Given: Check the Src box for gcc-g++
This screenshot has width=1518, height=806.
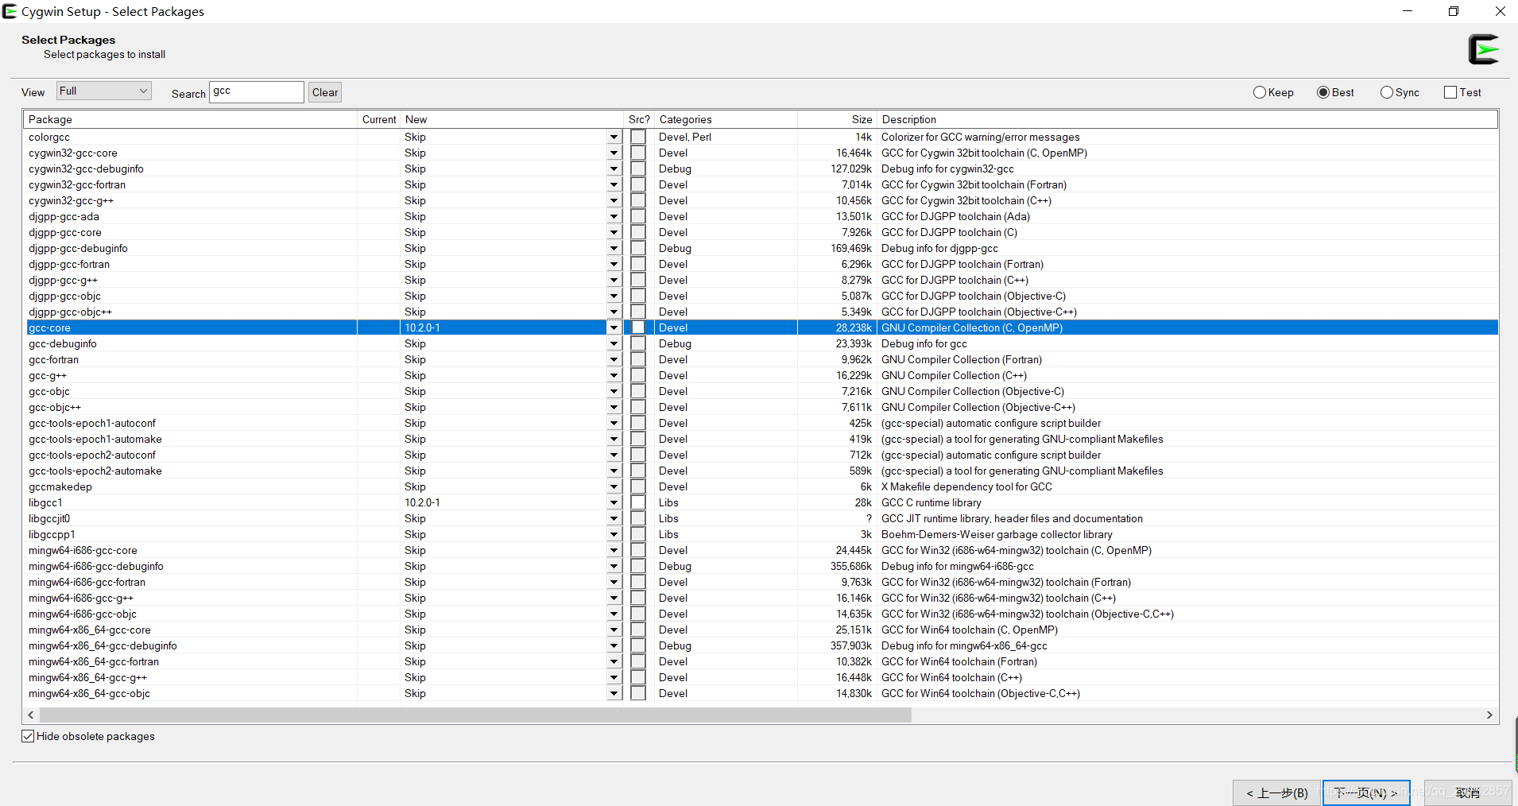Looking at the screenshot, I should point(638,375).
